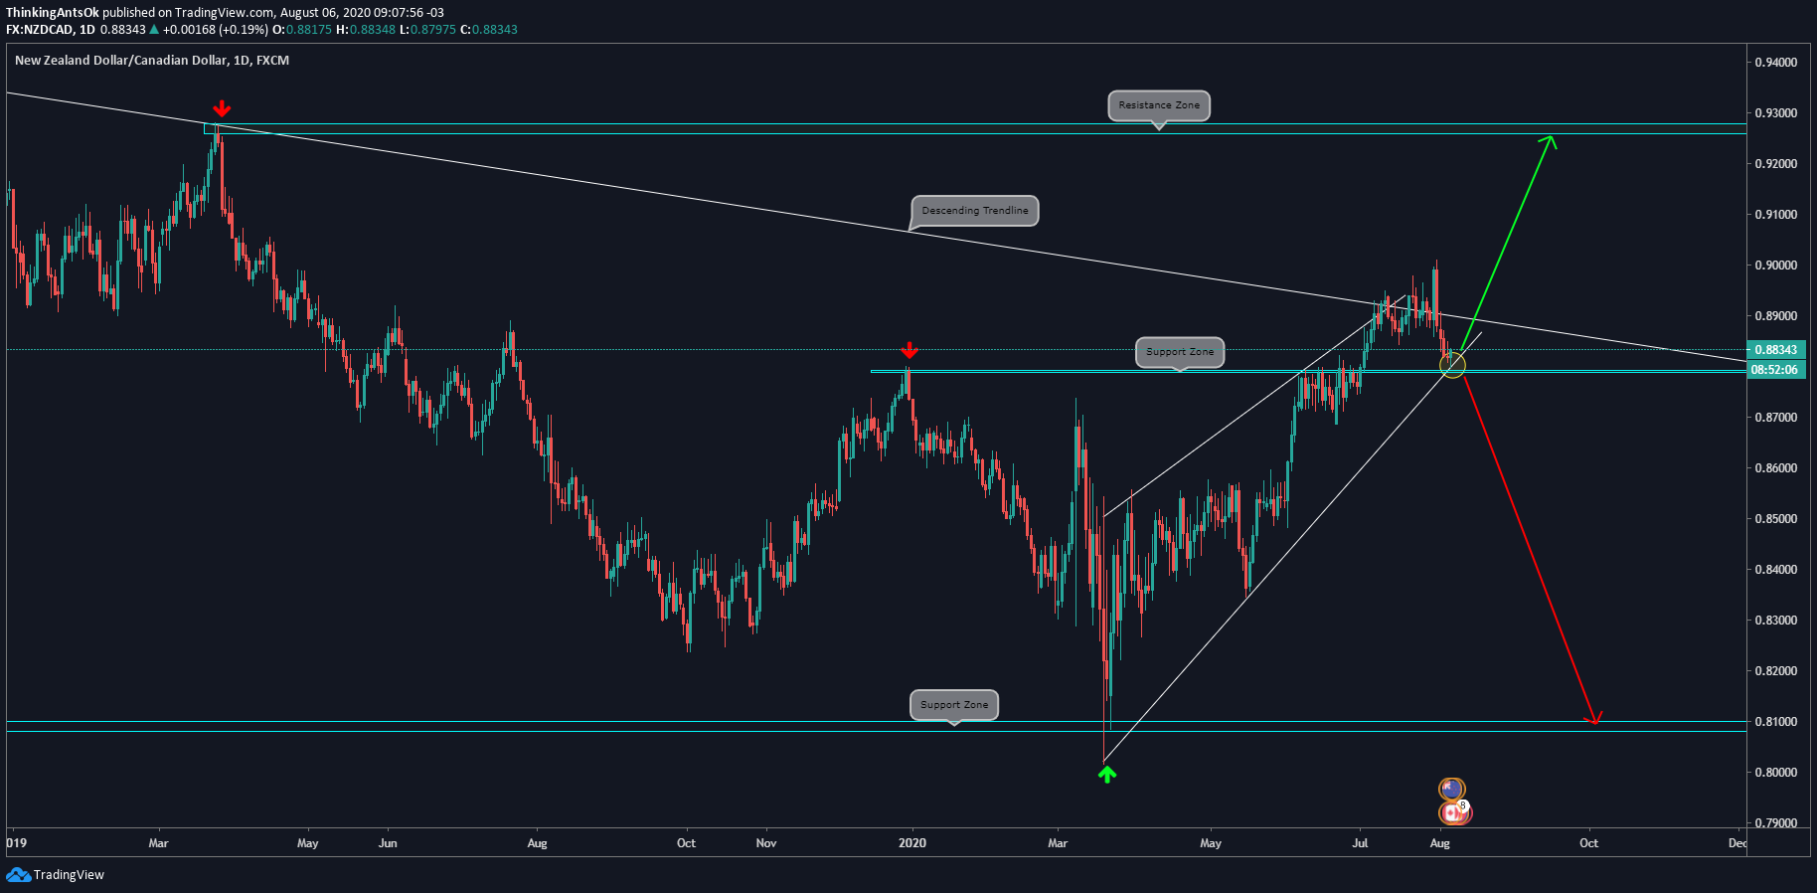The width and height of the screenshot is (1817, 893).
Task: Click the Oct label right of 2020 on time axis
Action: (x=1588, y=843)
